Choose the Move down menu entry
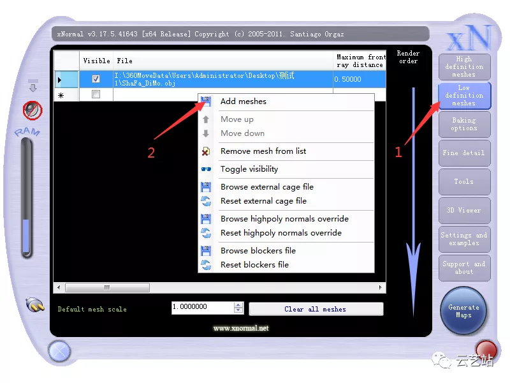The width and height of the screenshot is (510, 383). tap(286, 133)
